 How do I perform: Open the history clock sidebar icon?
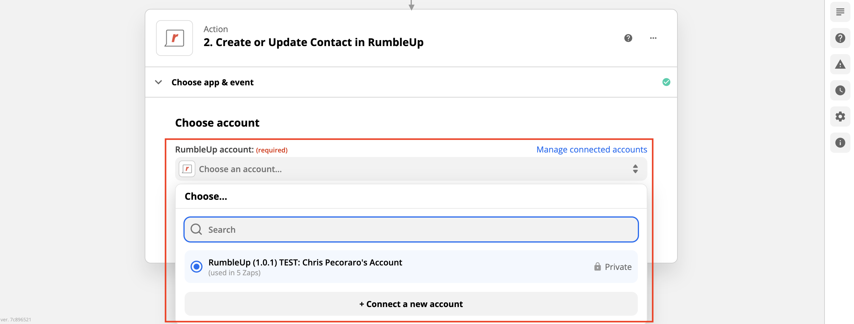click(840, 90)
